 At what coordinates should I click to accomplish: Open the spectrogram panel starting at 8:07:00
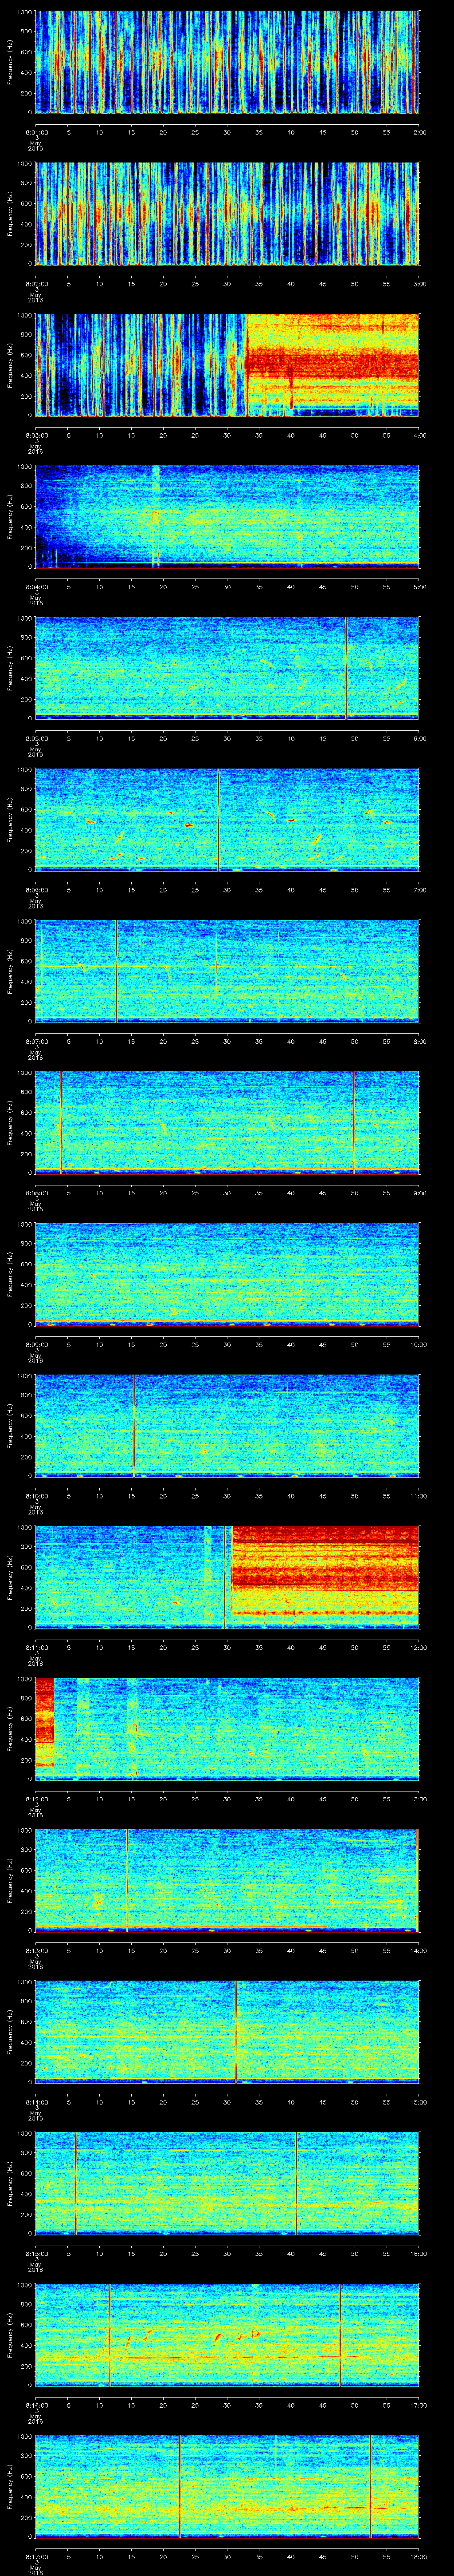(x=227, y=971)
